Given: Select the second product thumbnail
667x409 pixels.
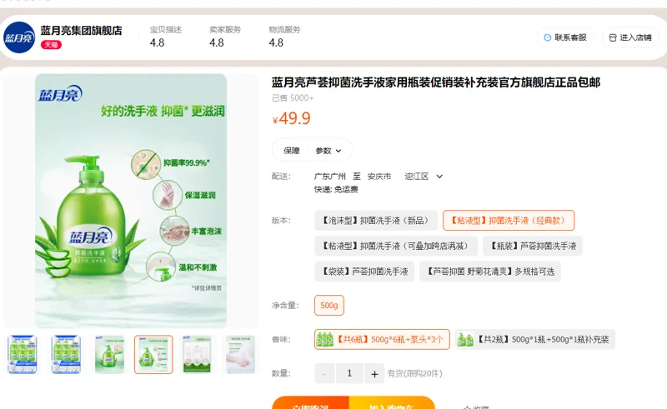Looking at the screenshot, I should pos(66,355).
